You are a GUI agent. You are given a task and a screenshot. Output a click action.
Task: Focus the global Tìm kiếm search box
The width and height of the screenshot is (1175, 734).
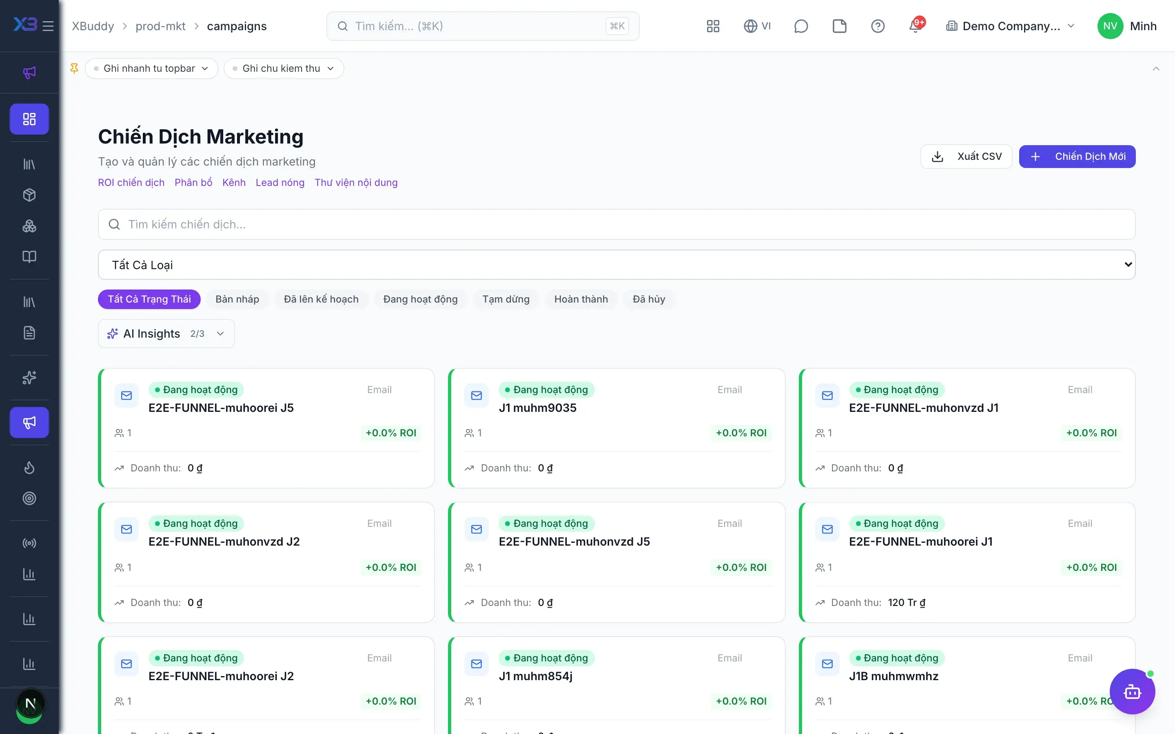[483, 26]
